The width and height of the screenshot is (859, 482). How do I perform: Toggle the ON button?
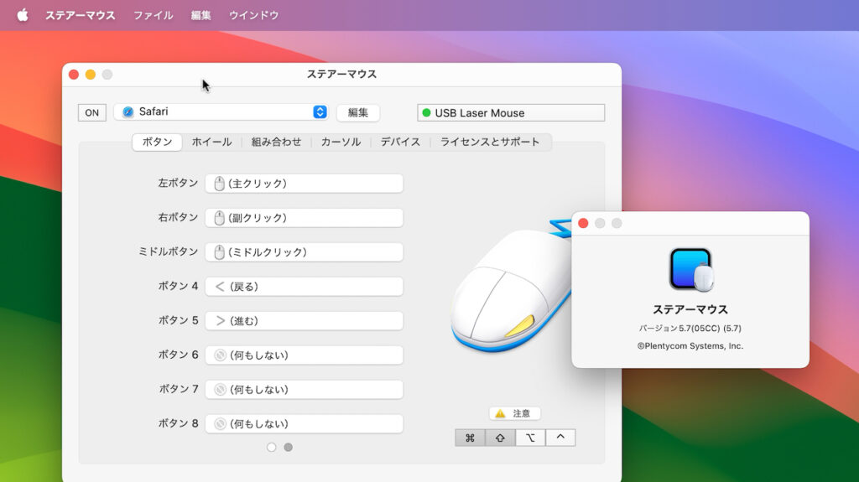[x=92, y=113]
